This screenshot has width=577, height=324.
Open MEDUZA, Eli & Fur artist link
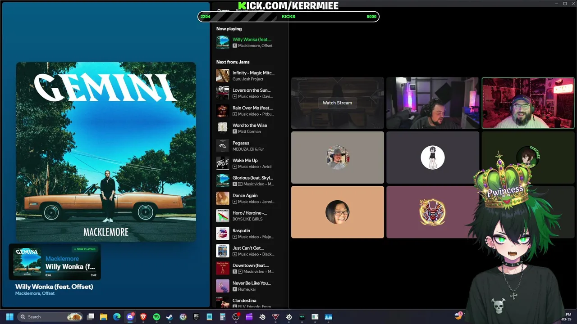(248, 149)
